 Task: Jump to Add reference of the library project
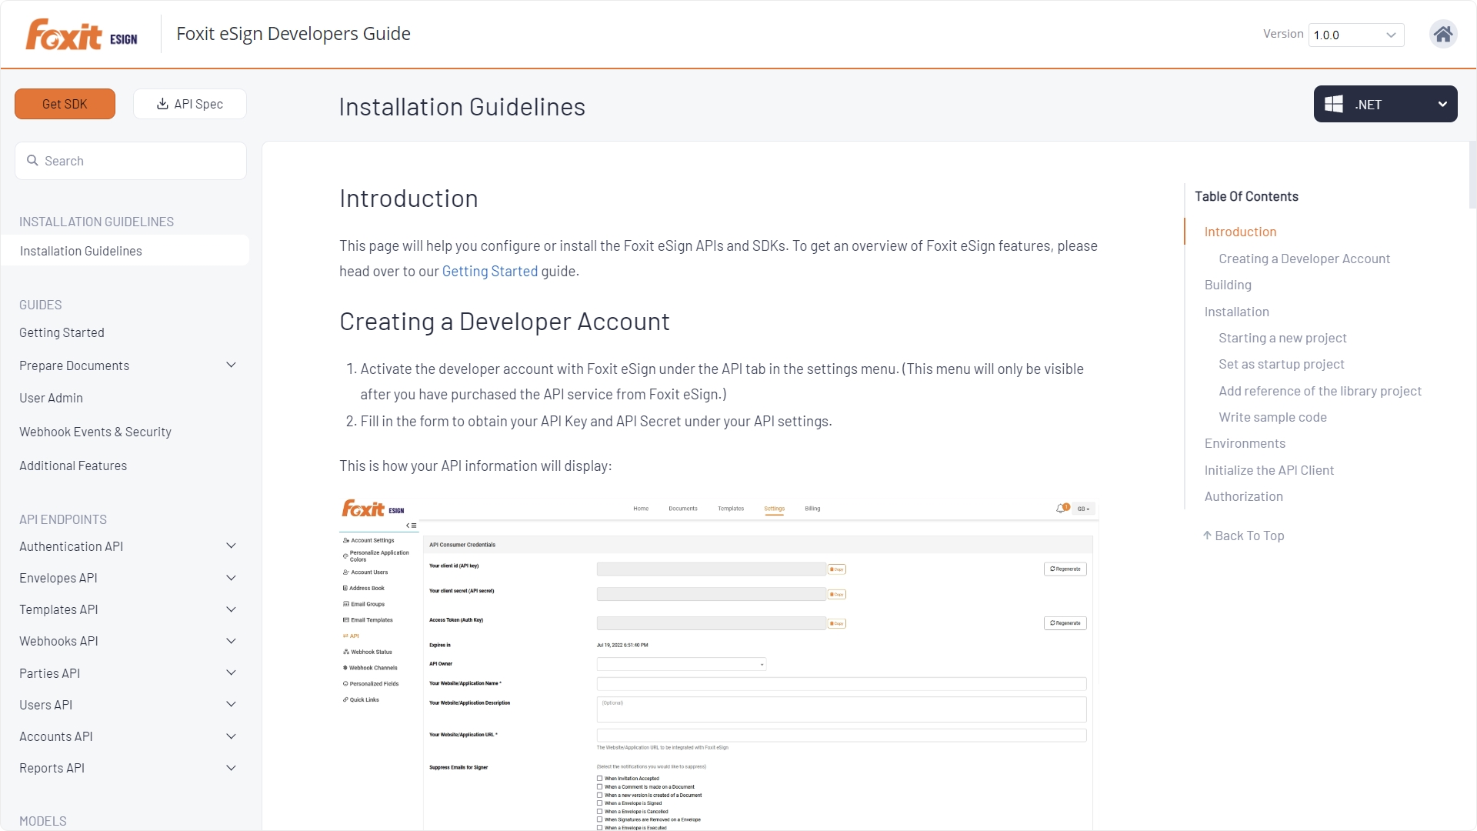[x=1320, y=391]
